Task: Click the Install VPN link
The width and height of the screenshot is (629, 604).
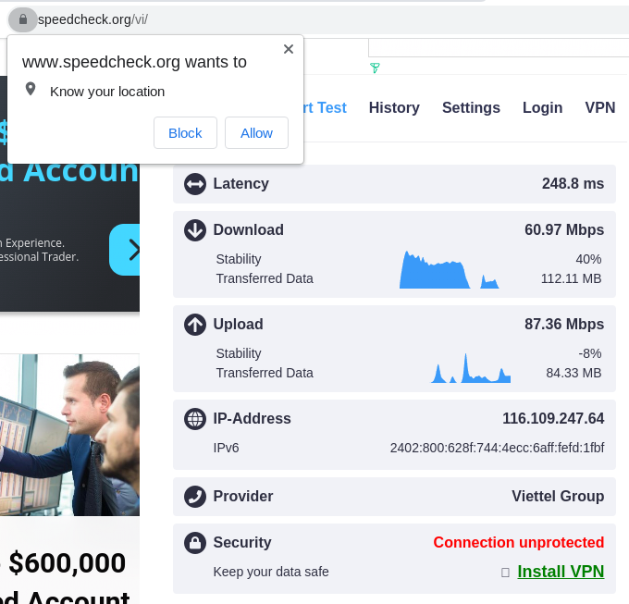Action: pyautogui.click(x=561, y=572)
